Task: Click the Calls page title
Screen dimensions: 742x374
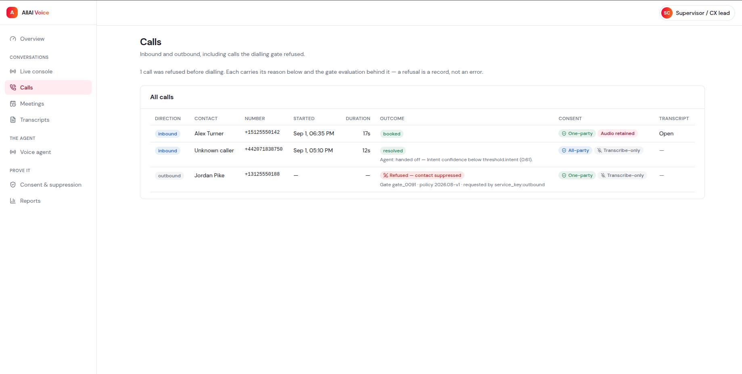Action: pos(150,42)
